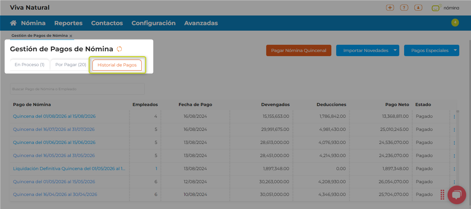This screenshot has height=209, width=471.
Task: Click the refresh icon beside Gestión de Pagos title
Action: click(119, 49)
